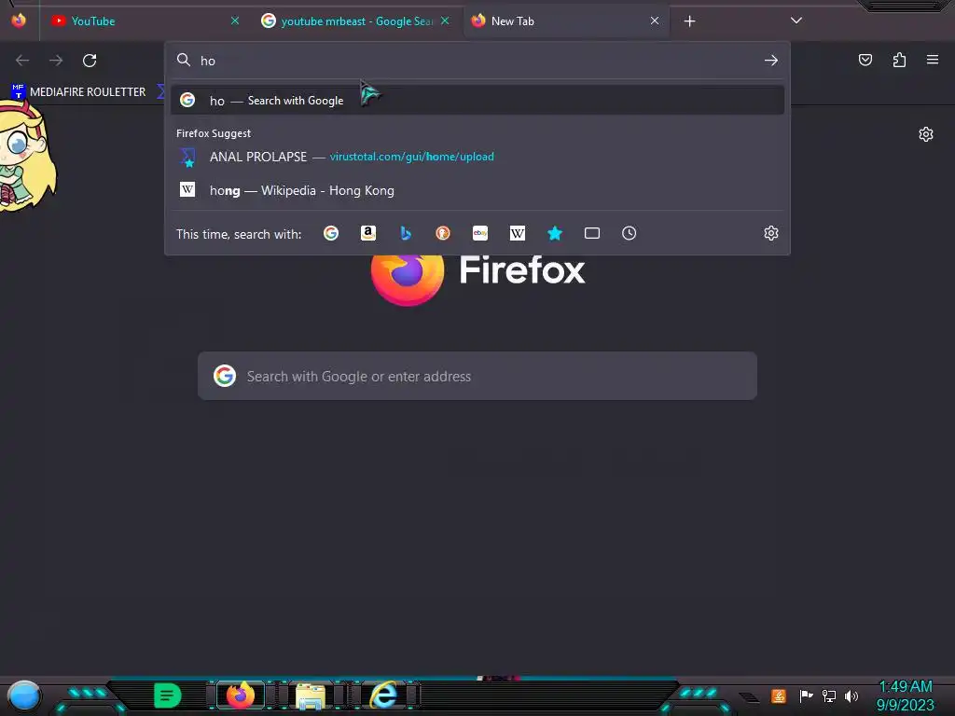Open green notes app in taskbar
This screenshot has width=955, height=716.
click(x=167, y=695)
